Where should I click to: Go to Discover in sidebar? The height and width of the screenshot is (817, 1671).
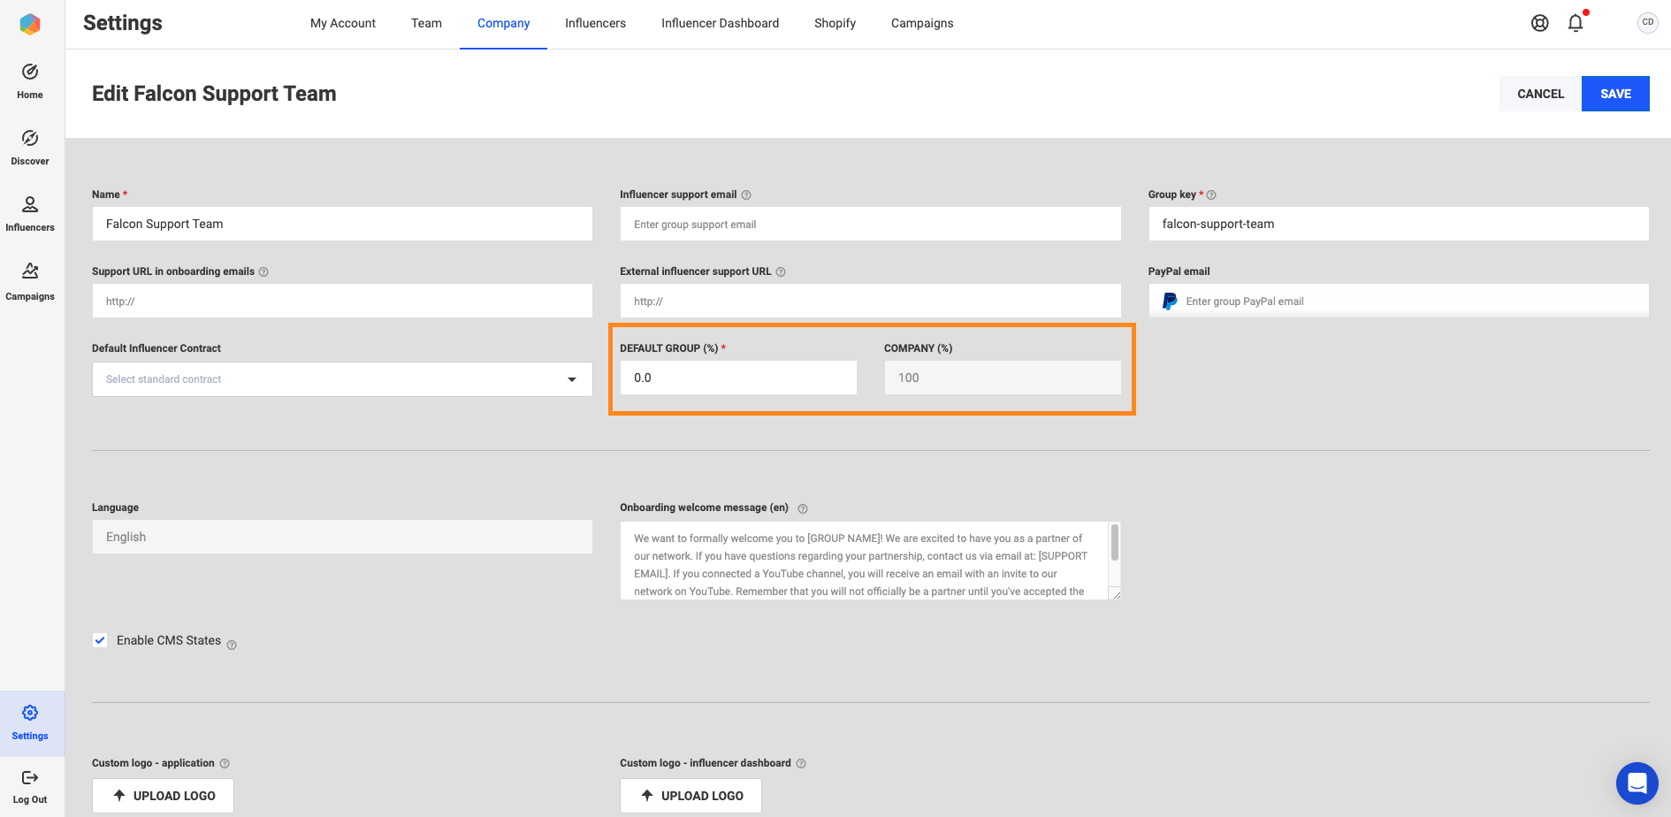[30, 148]
